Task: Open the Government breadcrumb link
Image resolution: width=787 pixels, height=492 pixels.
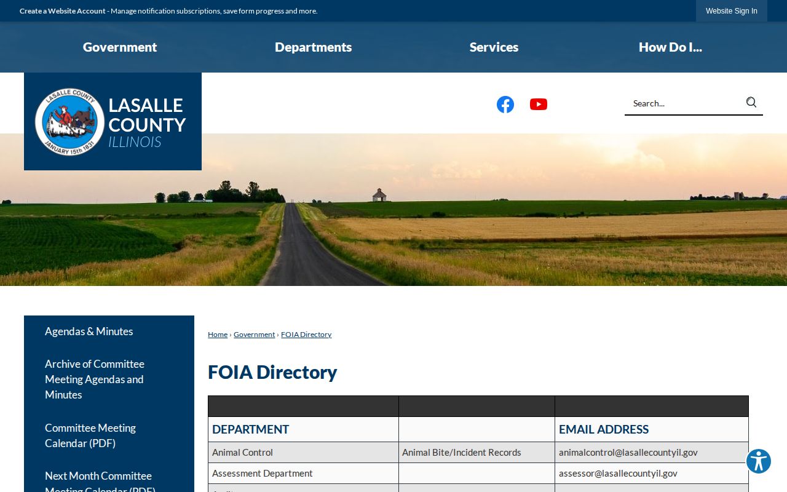Action: pyautogui.click(x=254, y=335)
